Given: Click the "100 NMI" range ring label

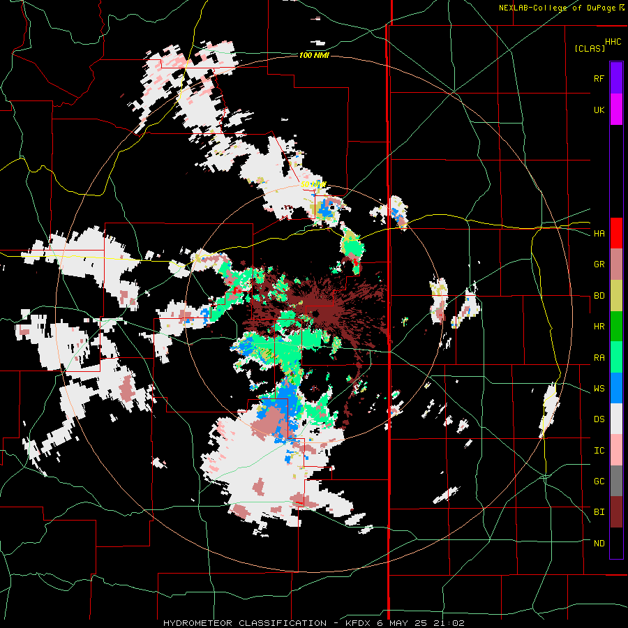Looking at the screenshot, I should (x=314, y=55).
